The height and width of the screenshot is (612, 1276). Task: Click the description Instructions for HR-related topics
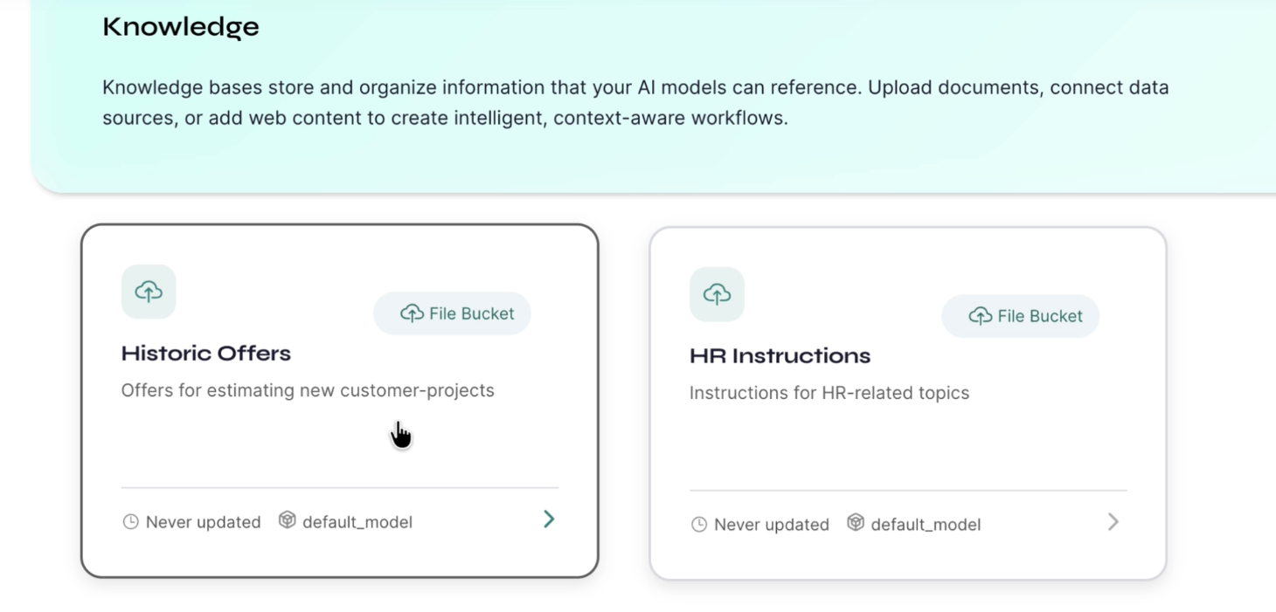tap(829, 392)
